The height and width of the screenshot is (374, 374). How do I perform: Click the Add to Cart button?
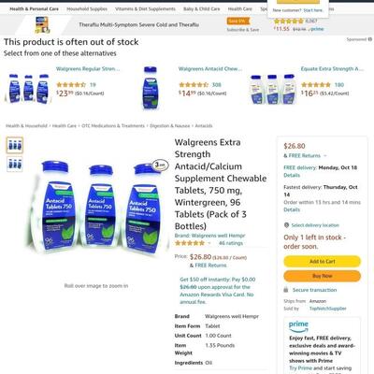[322, 262]
